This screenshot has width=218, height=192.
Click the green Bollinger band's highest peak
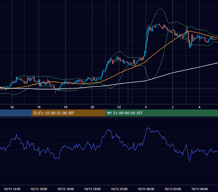pyautogui.click(x=161, y=9)
